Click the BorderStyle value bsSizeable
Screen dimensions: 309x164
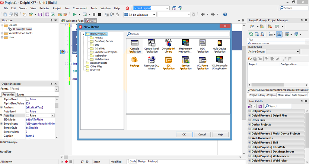coord(32,128)
